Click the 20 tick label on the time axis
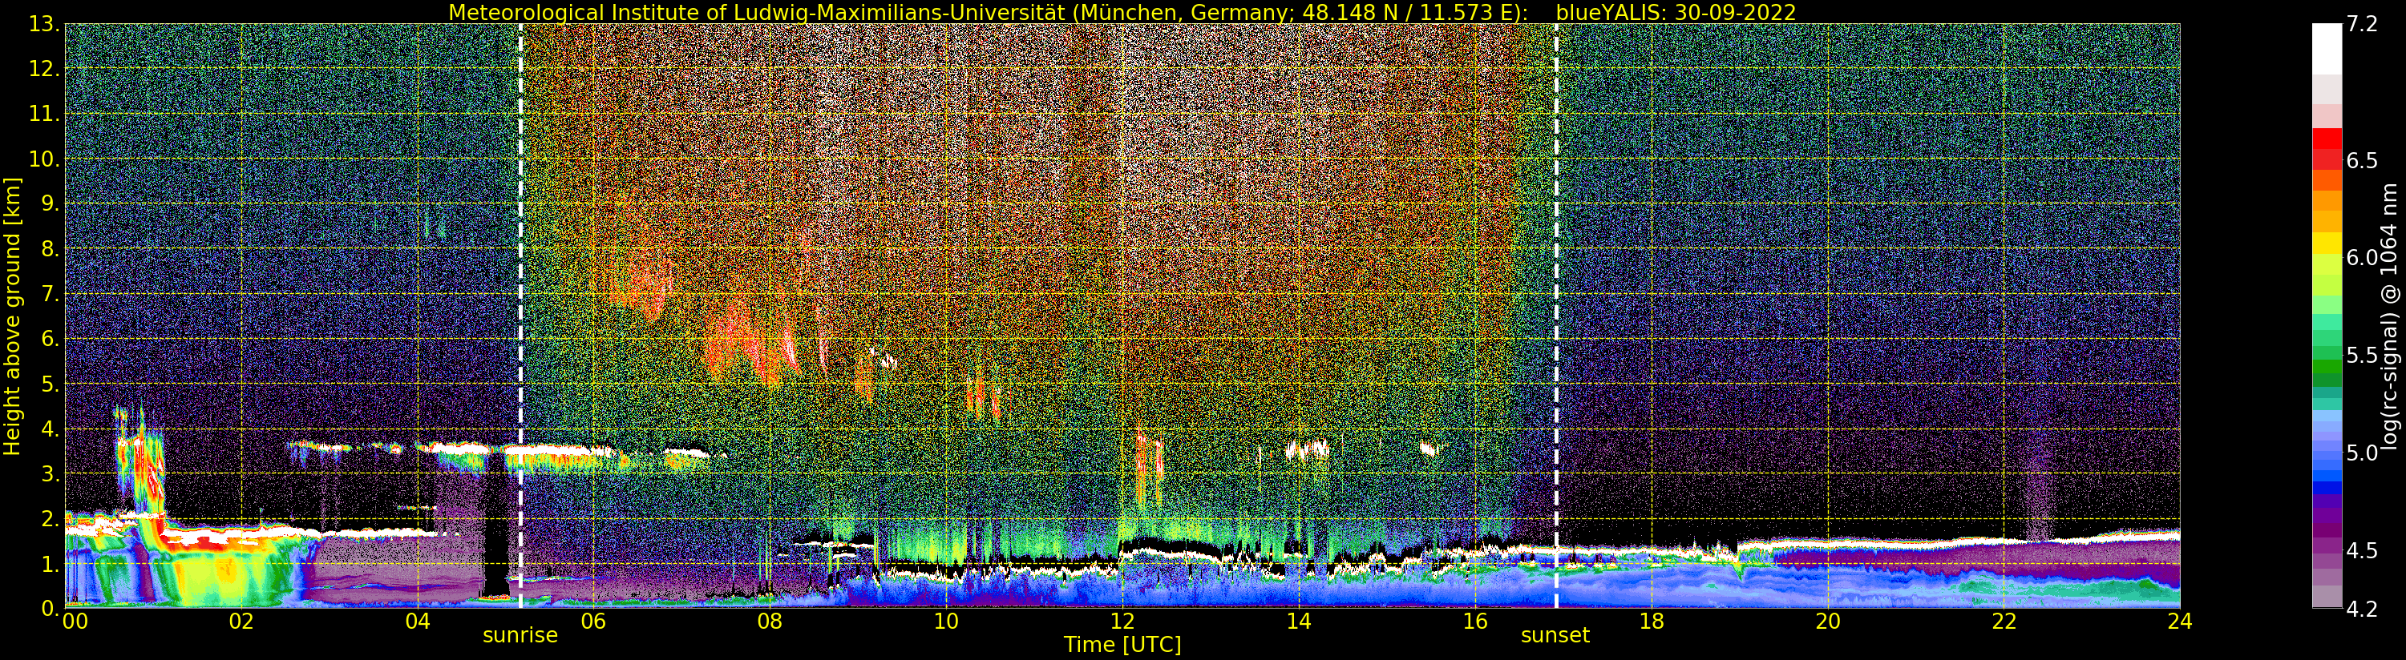This screenshot has width=2406, height=660. coord(1828,622)
